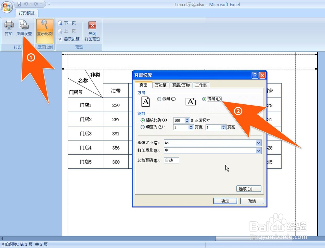Select the 显示比例 zoom icon

[45, 31]
